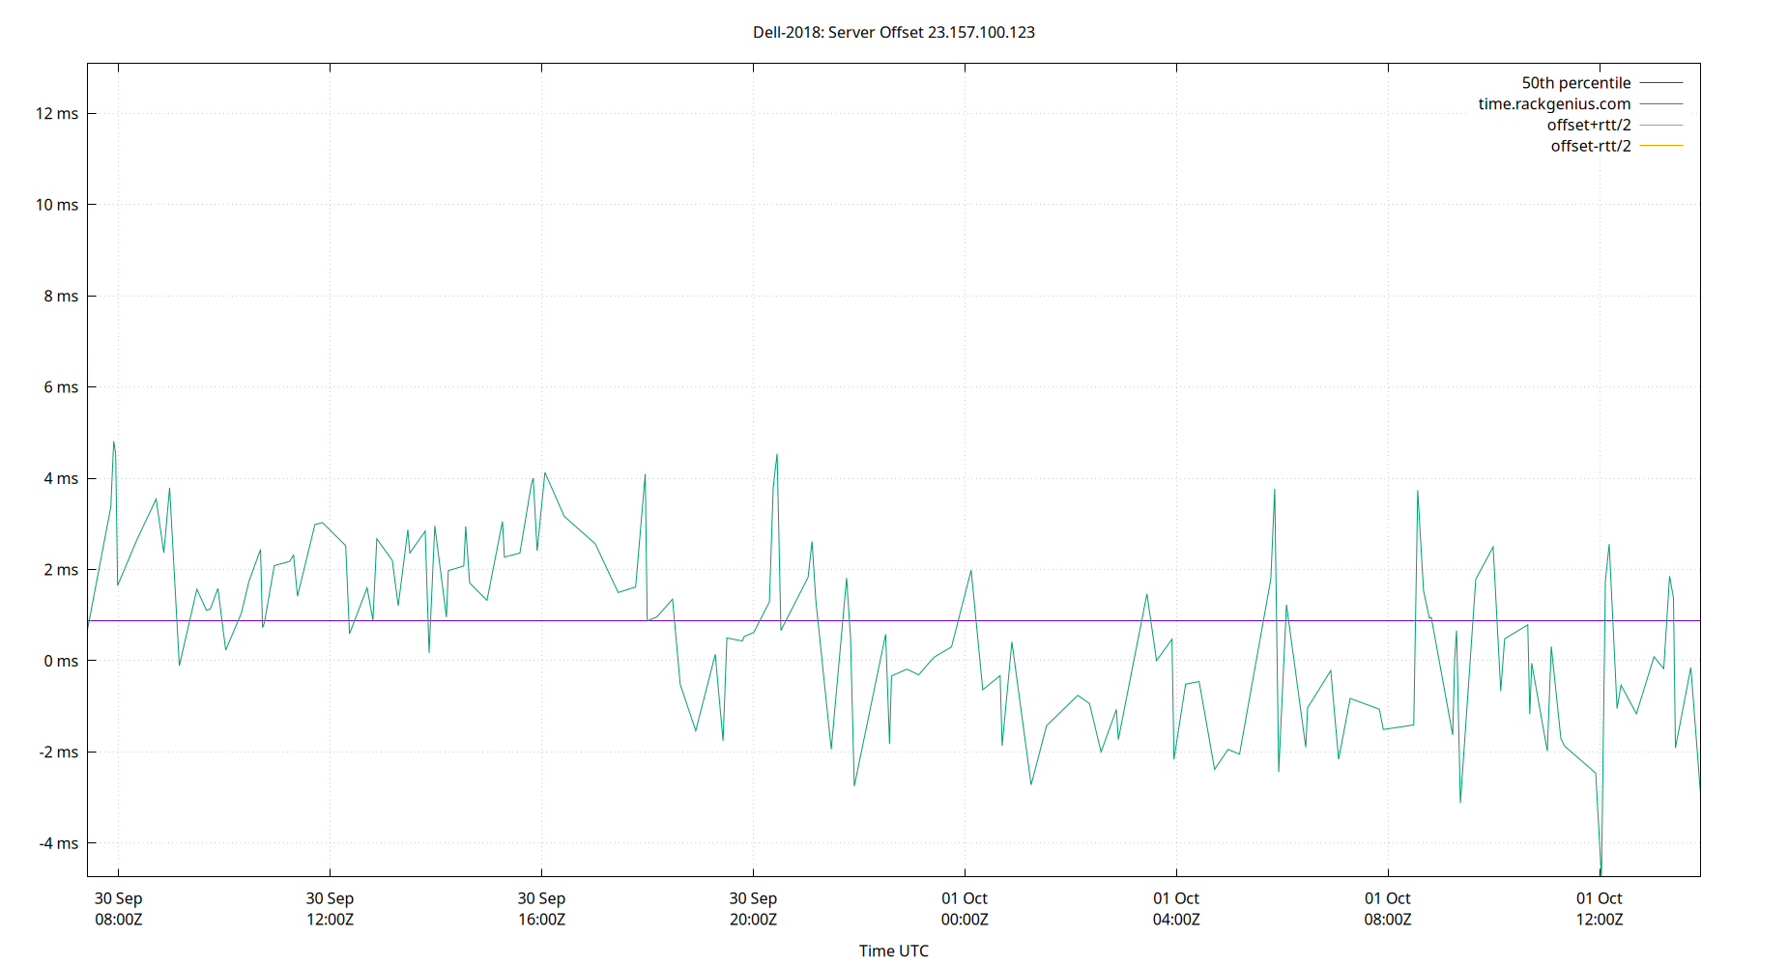The width and height of the screenshot is (1788, 966).
Task: Select the 'time.rackgenius.com' legend label
Action: [1554, 104]
